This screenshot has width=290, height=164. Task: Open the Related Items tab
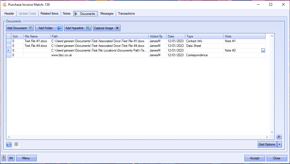(x=49, y=14)
